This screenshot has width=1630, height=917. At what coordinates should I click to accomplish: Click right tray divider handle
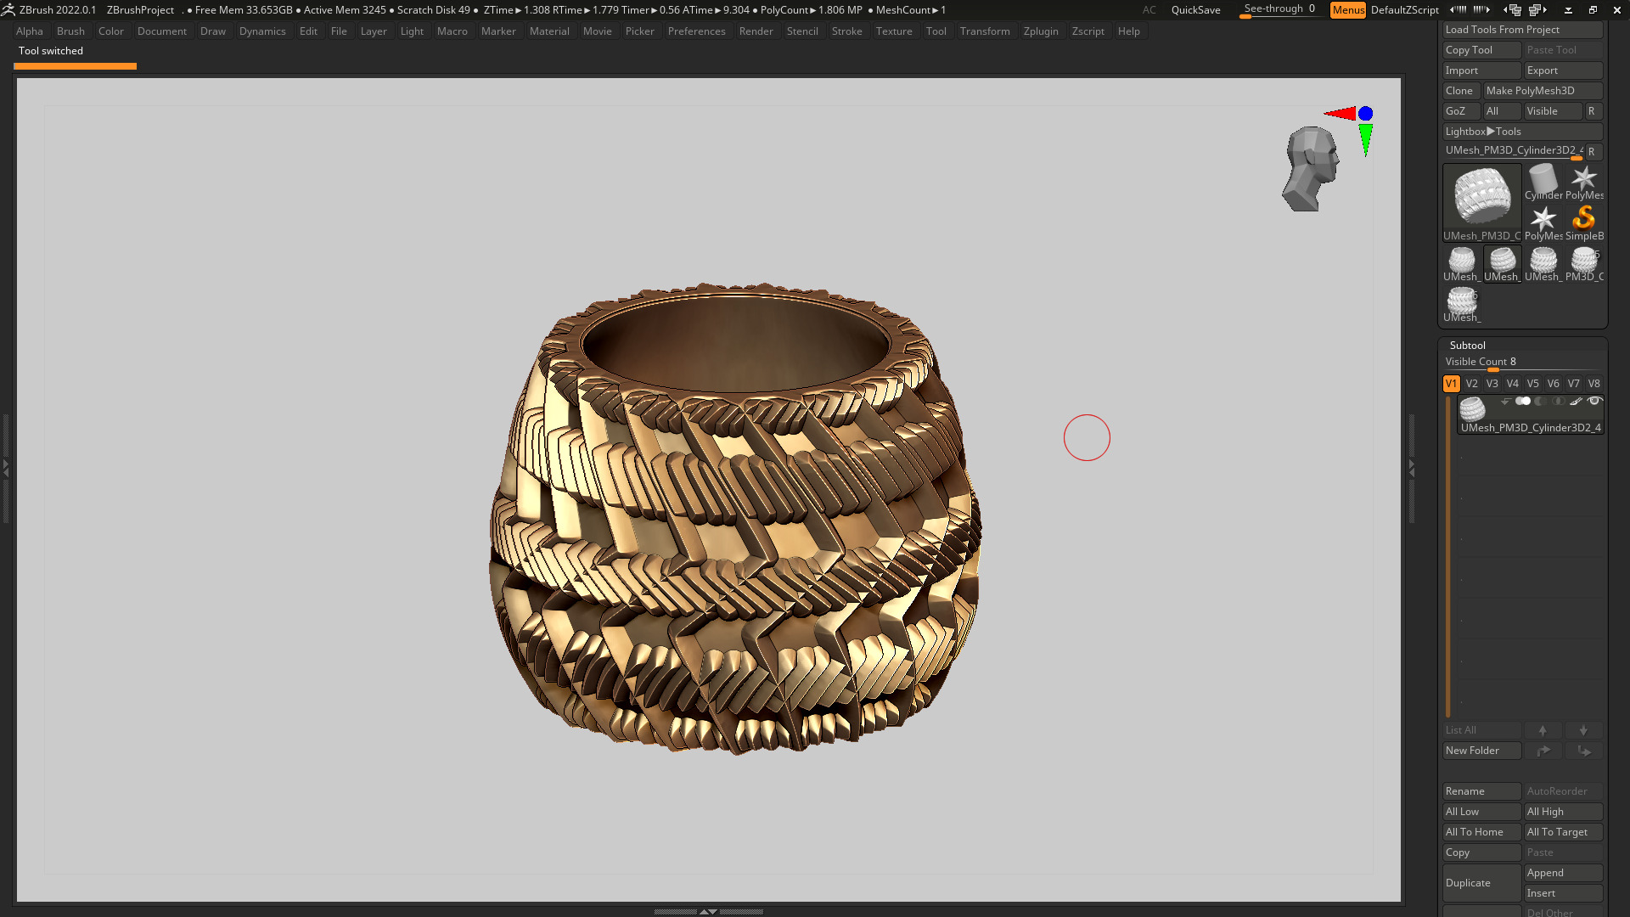pyautogui.click(x=1412, y=468)
